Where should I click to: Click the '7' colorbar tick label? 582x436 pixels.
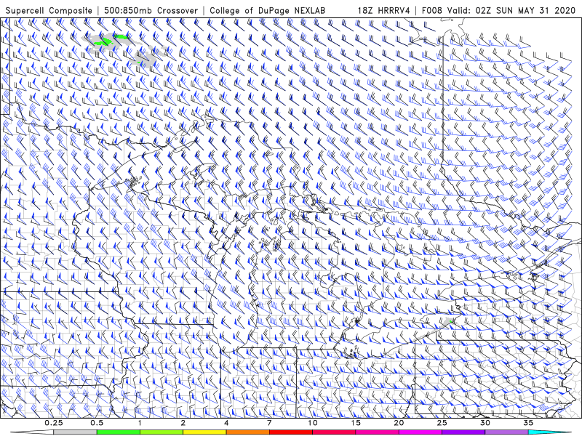point(269,423)
